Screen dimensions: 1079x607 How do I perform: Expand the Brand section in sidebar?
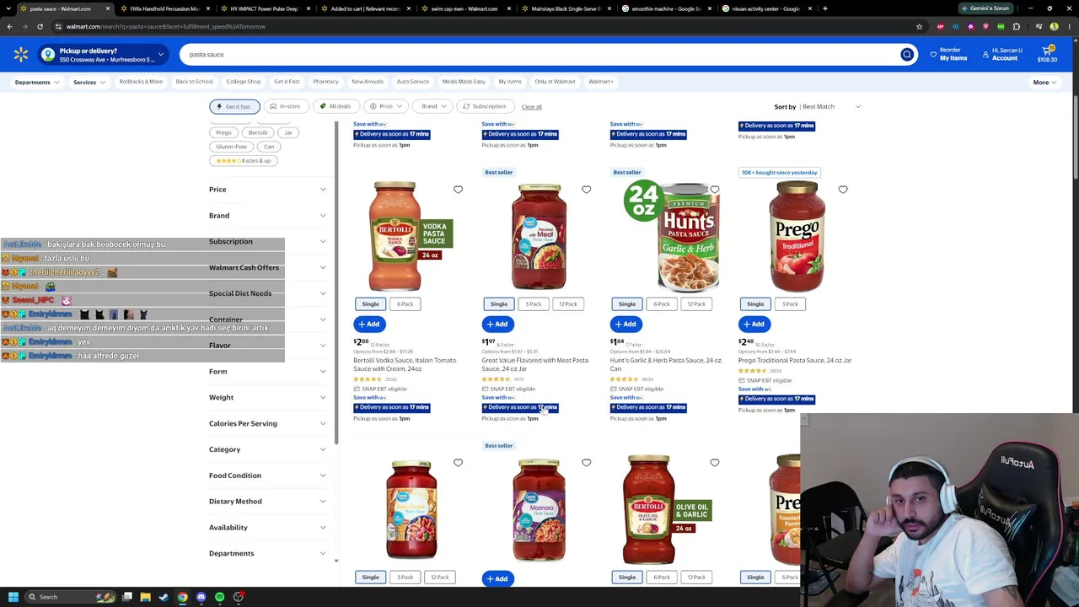[x=268, y=216]
